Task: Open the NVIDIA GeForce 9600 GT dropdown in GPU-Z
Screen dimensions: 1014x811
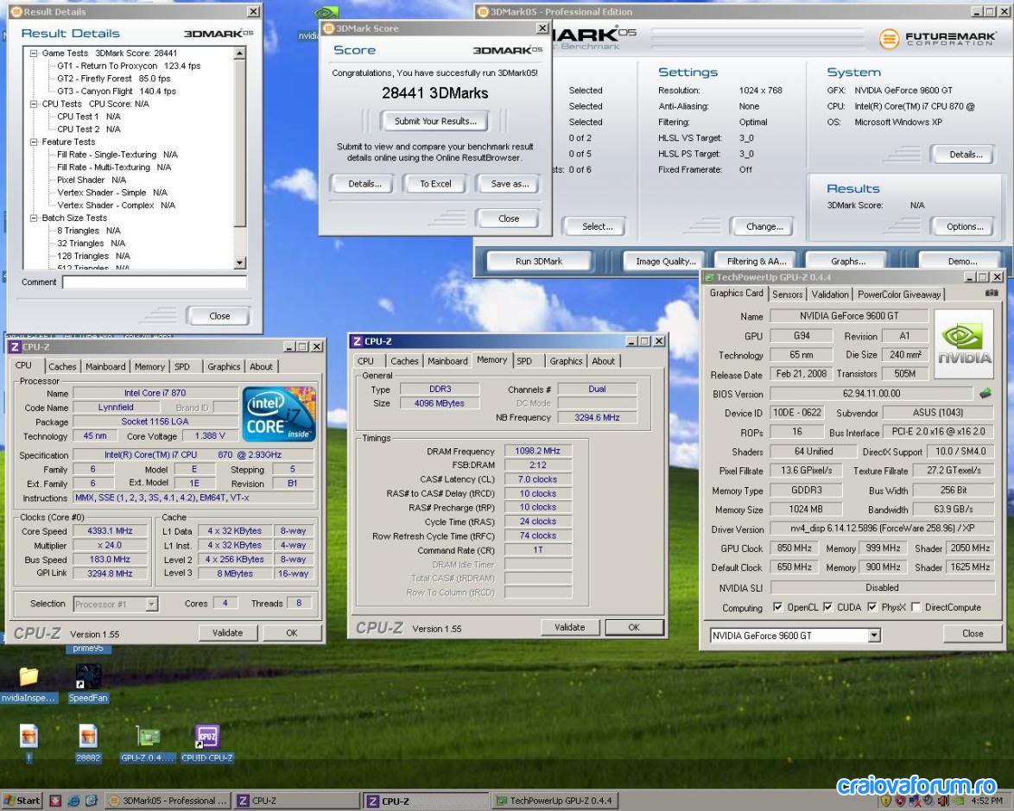Action: tap(874, 636)
